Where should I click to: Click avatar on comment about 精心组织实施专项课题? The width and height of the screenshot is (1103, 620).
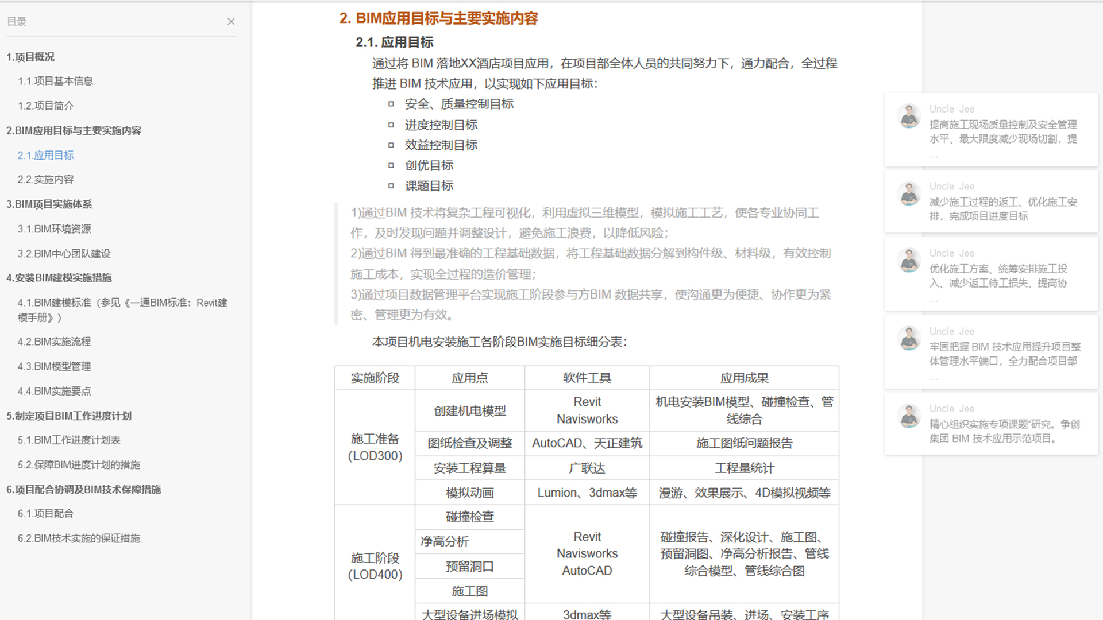[x=909, y=416]
